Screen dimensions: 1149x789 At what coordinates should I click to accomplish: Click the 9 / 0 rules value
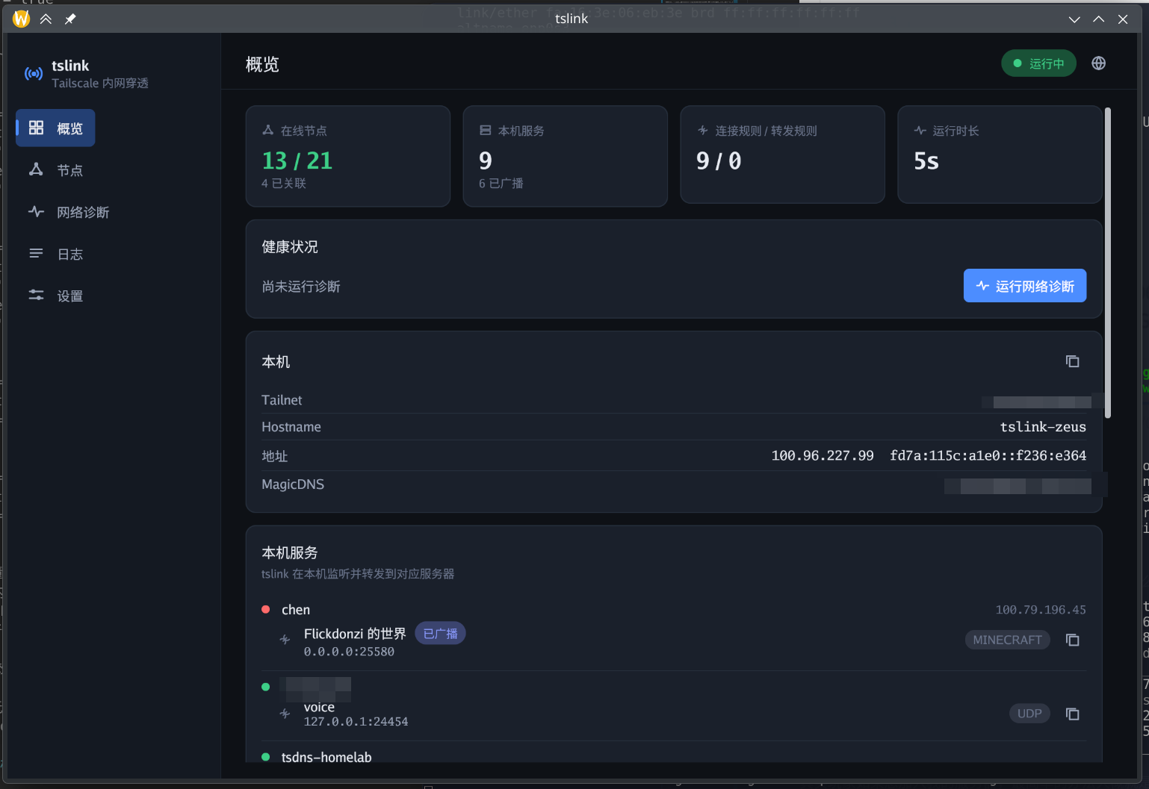[x=719, y=160]
